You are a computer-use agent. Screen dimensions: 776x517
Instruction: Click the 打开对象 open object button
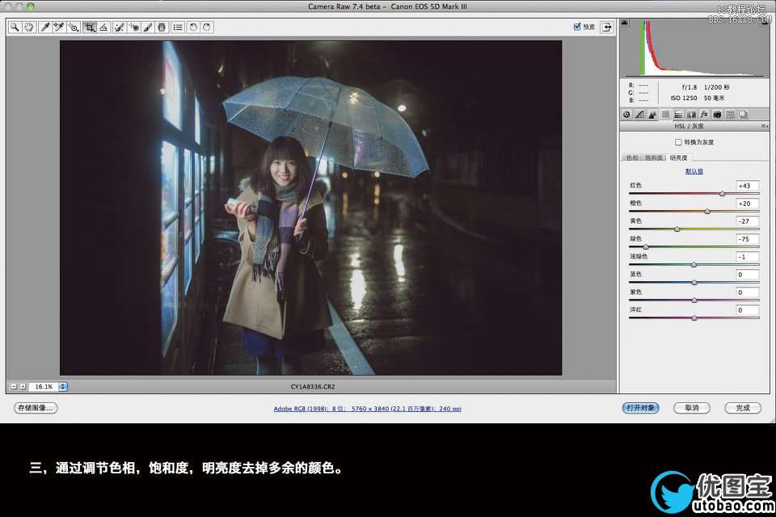(x=640, y=408)
